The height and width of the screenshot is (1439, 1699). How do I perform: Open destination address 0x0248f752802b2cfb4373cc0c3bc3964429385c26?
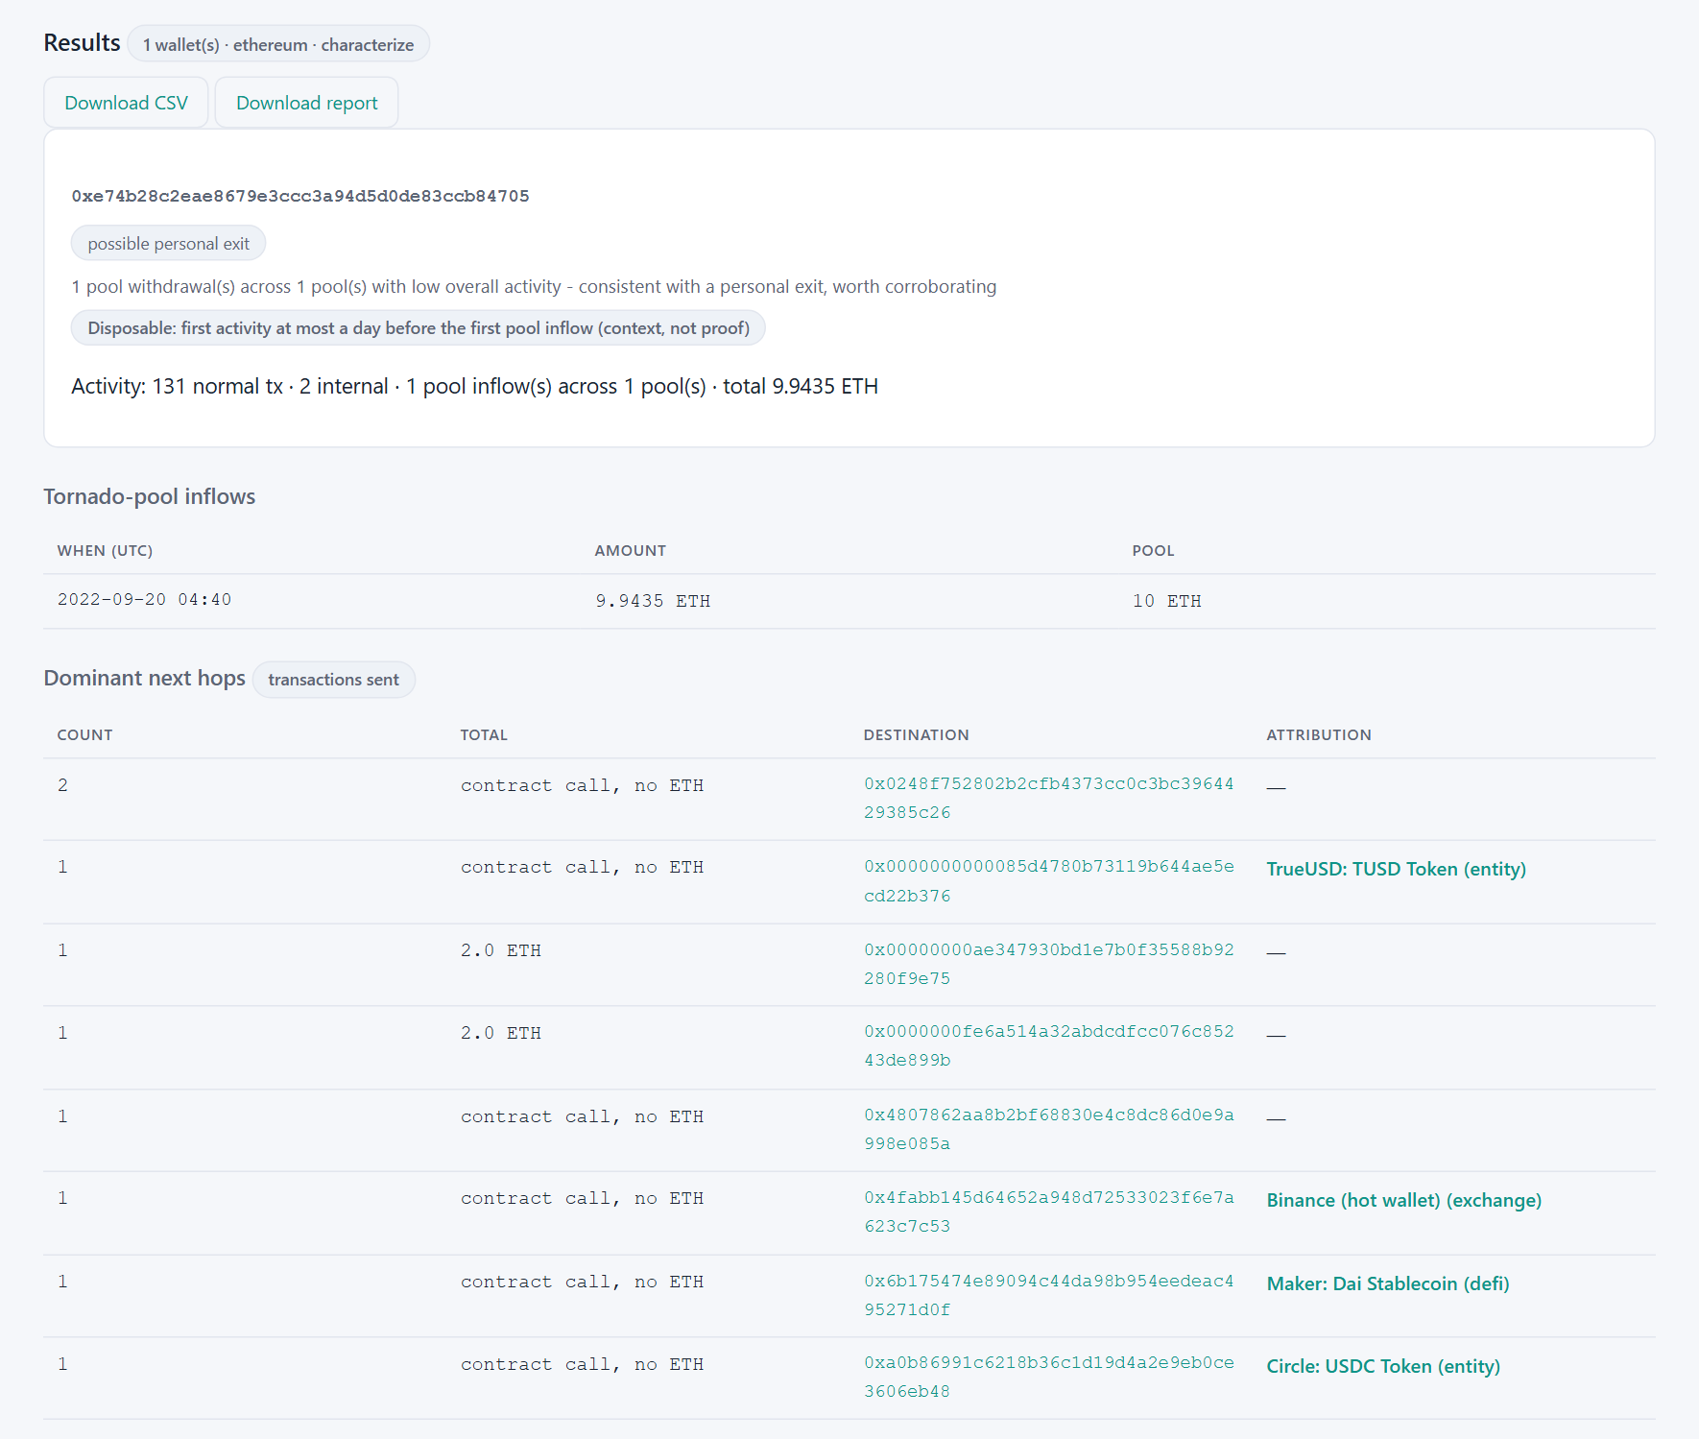click(x=1049, y=798)
